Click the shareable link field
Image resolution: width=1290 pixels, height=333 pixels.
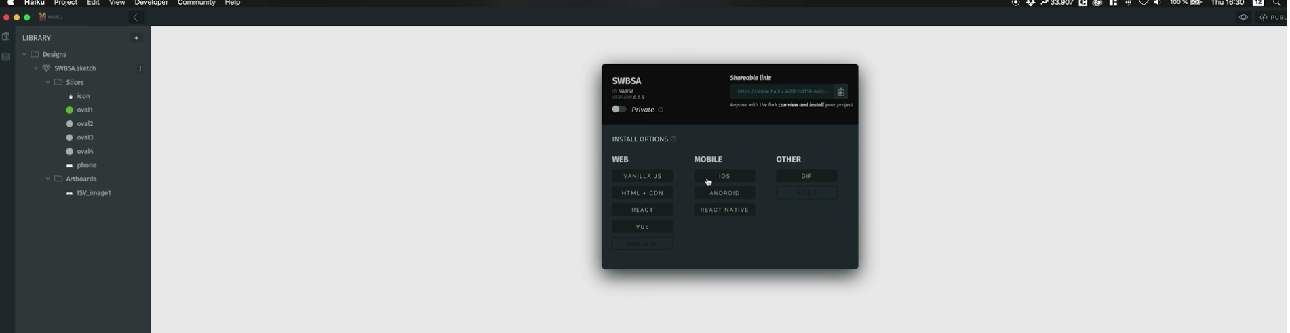coord(782,91)
